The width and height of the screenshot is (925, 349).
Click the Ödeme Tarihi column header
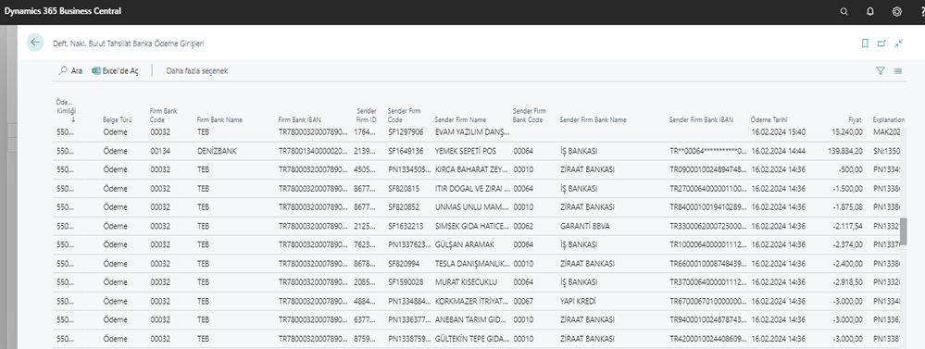(x=769, y=119)
